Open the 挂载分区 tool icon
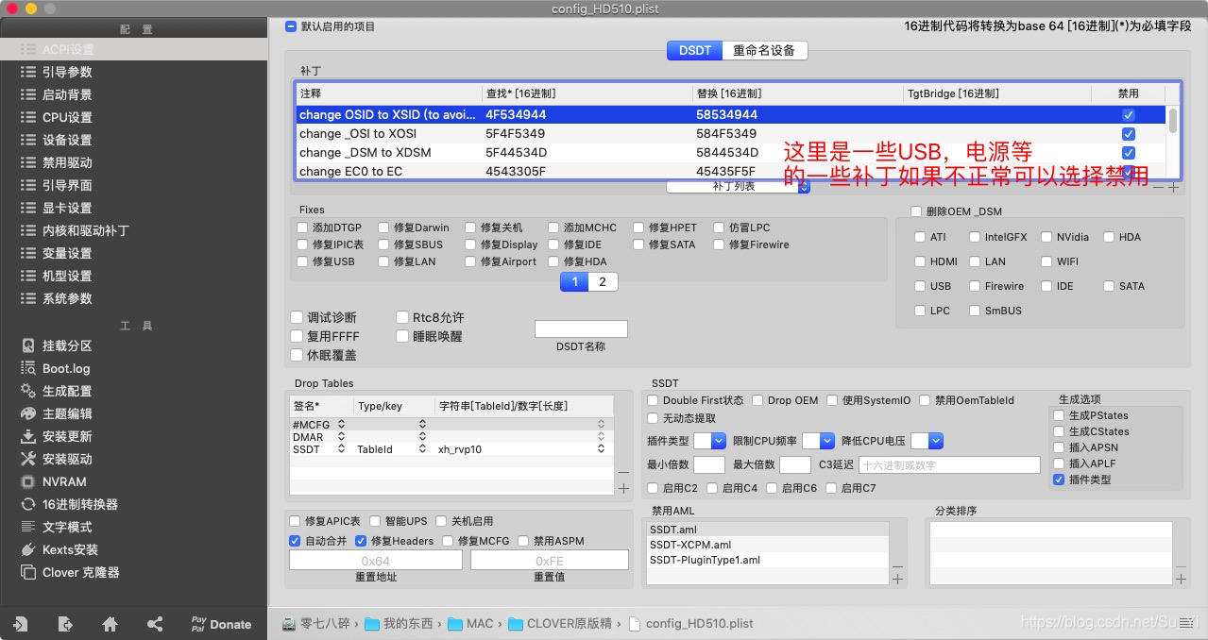The width and height of the screenshot is (1208, 640). pyautogui.click(x=27, y=345)
